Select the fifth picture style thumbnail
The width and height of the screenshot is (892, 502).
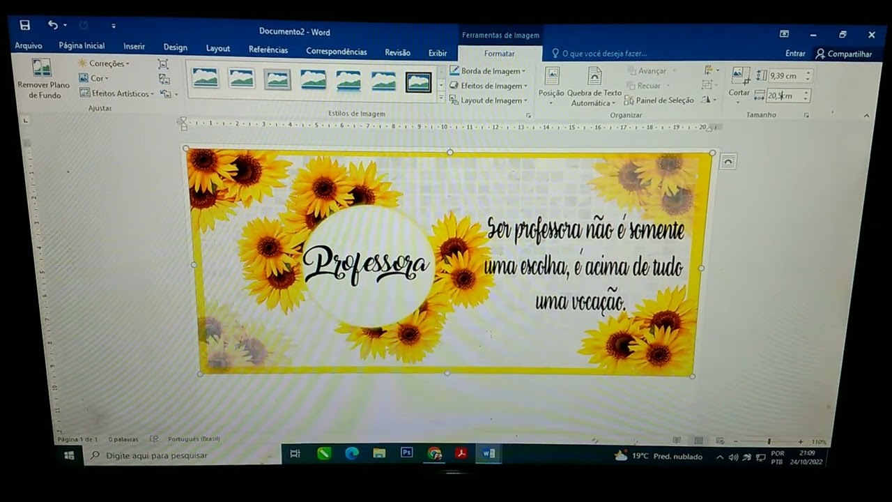pyautogui.click(x=348, y=80)
